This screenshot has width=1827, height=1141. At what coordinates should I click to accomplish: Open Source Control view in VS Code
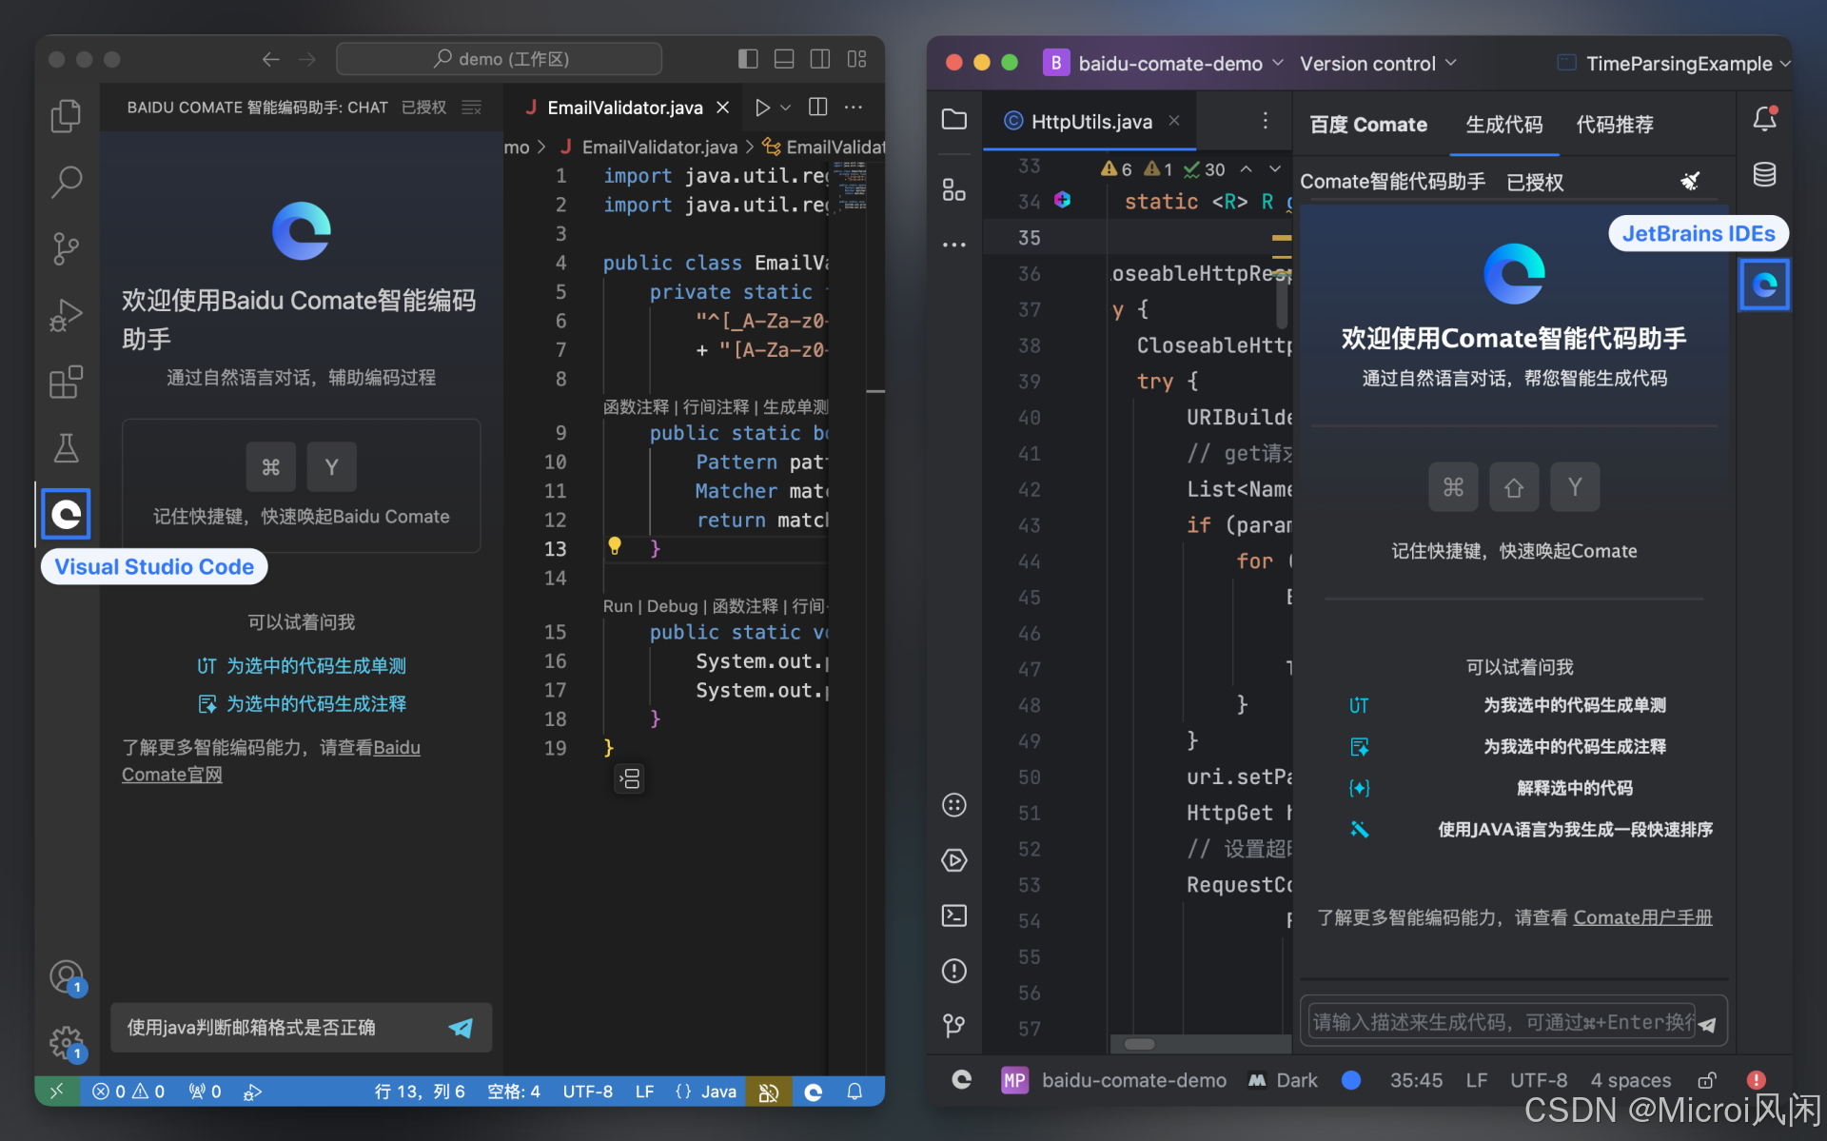point(66,248)
